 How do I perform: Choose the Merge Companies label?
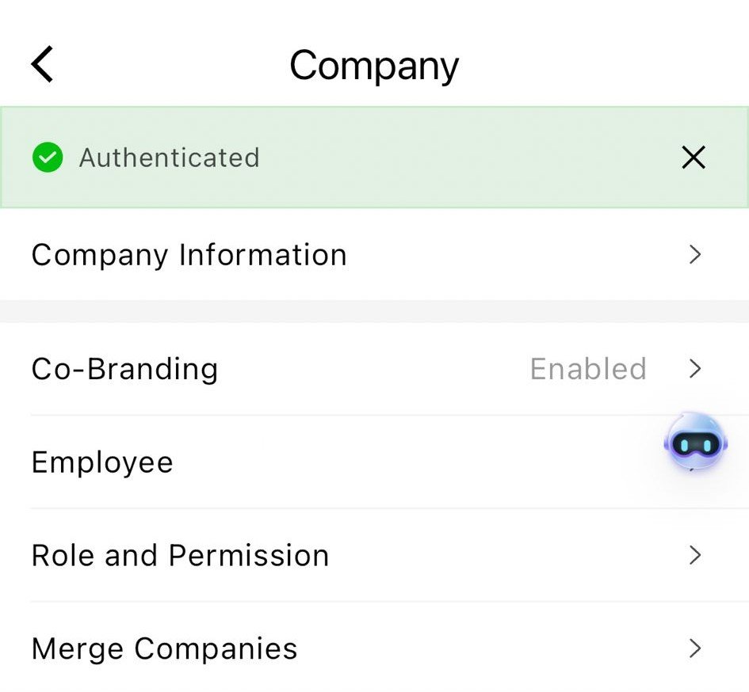pyautogui.click(x=164, y=649)
